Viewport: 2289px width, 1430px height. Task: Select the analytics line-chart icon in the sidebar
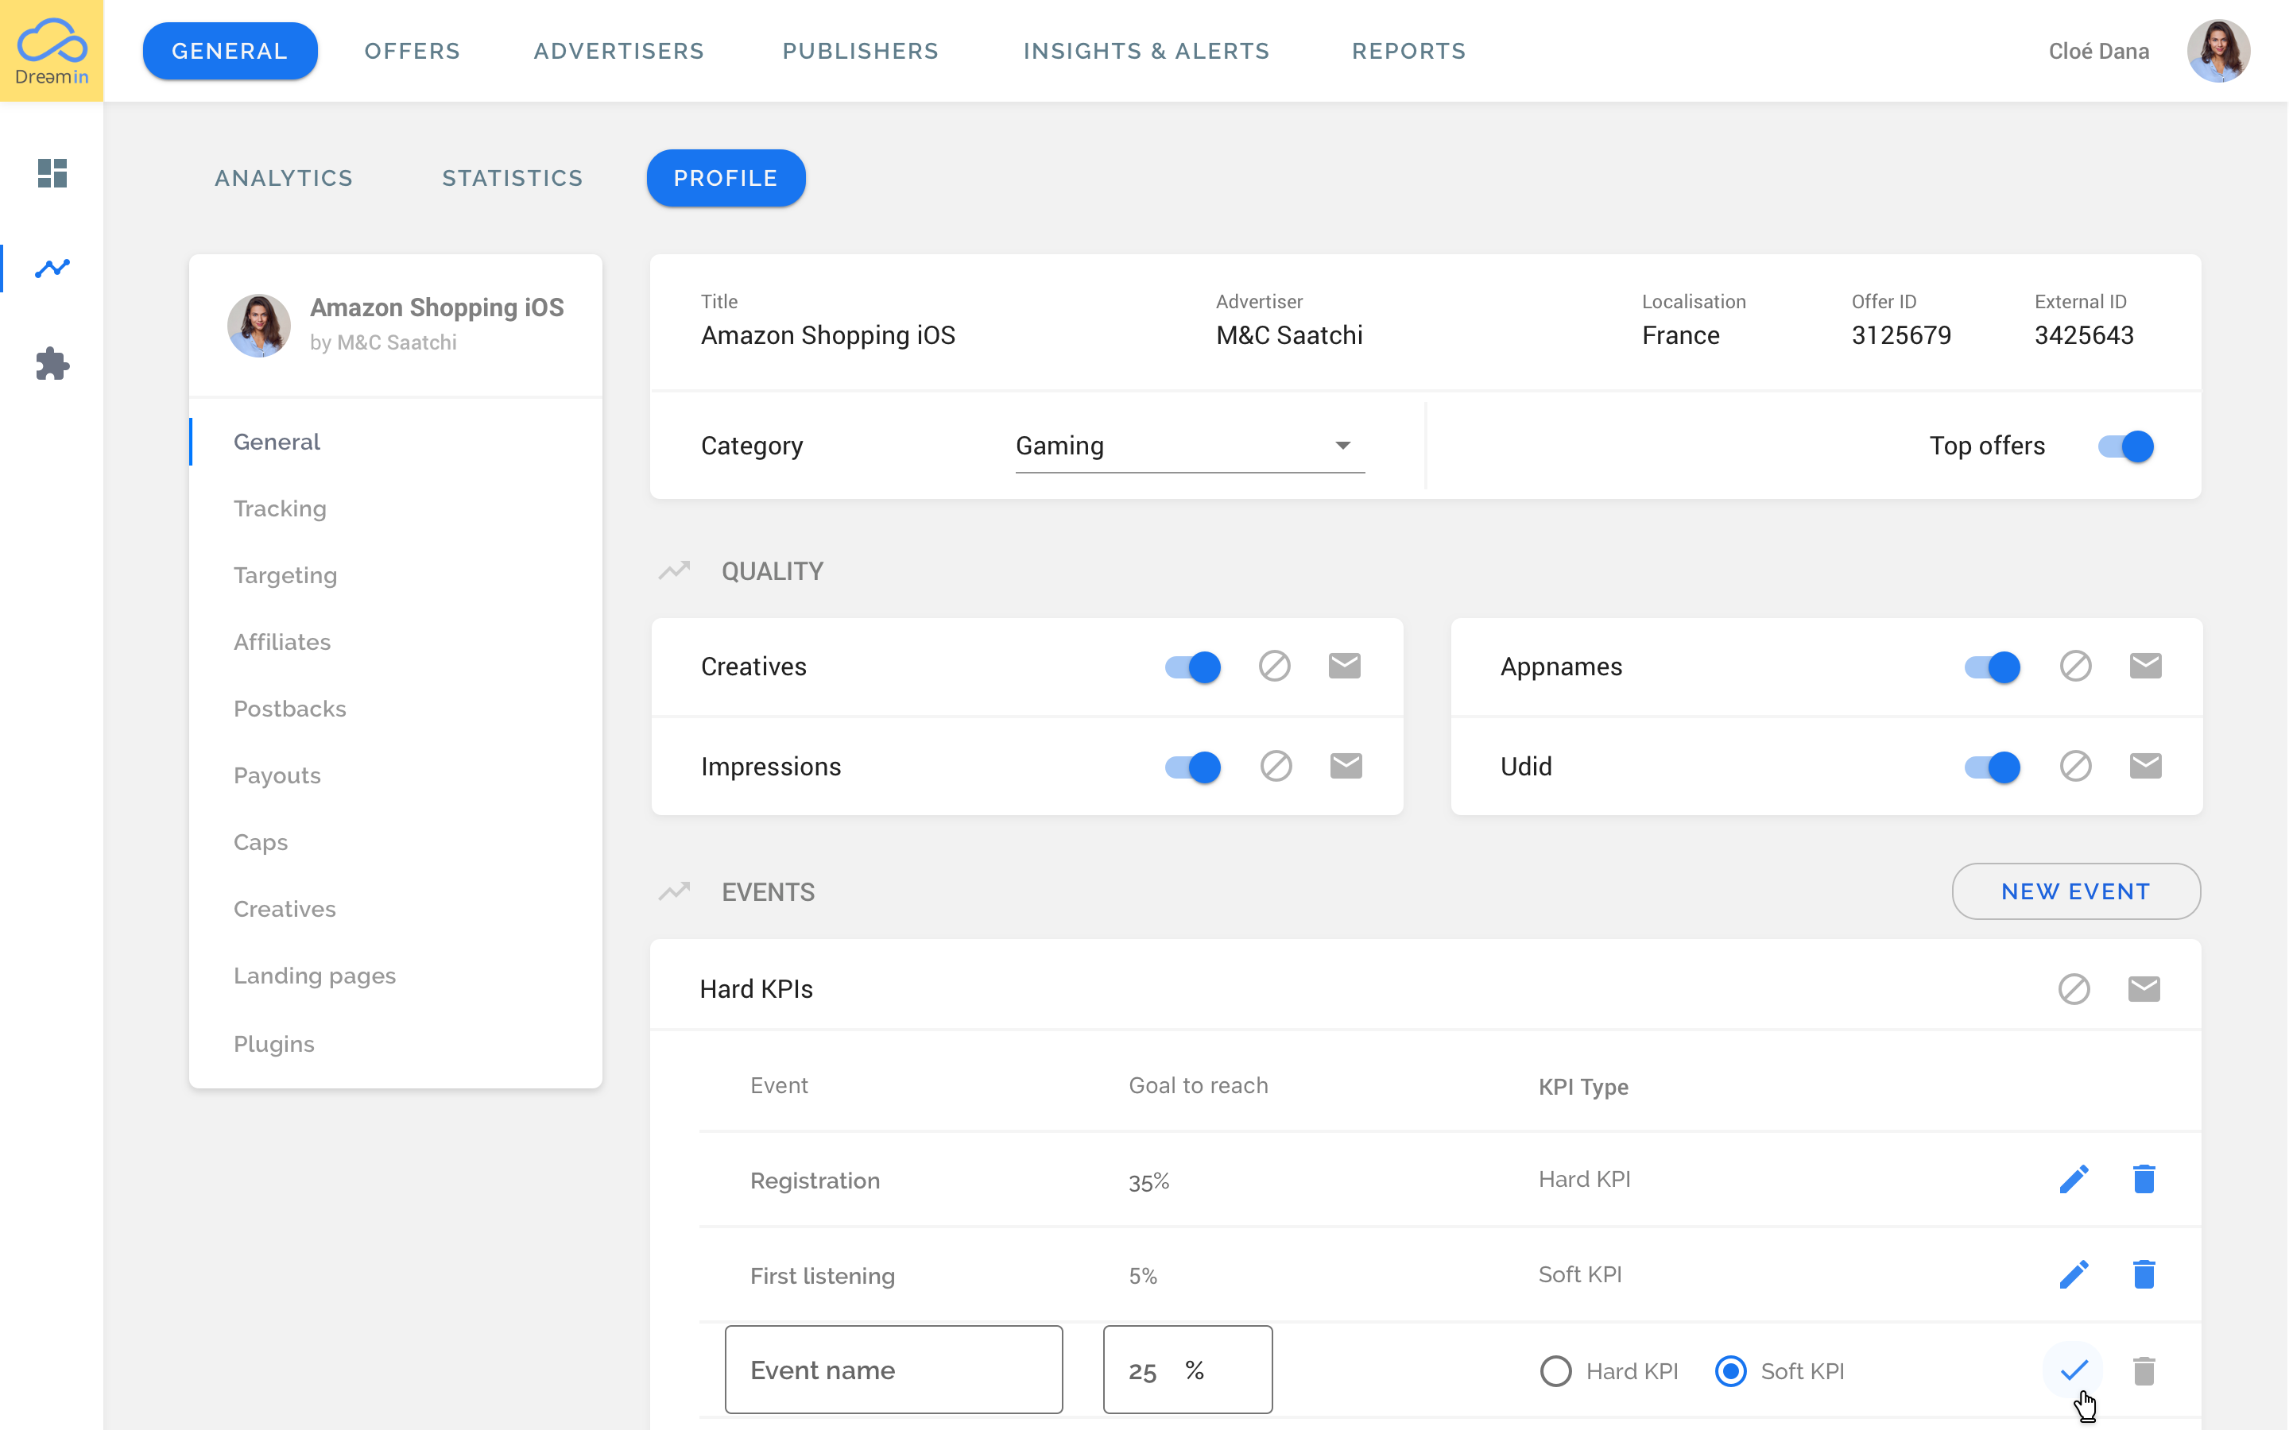point(52,269)
